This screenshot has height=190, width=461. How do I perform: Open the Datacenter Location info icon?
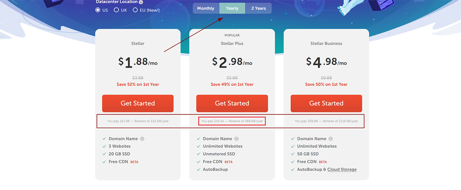[141, 2]
